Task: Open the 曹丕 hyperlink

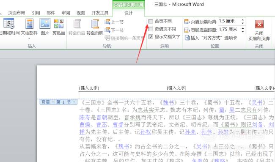Action: pyautogui.click(x=102, y=125)
